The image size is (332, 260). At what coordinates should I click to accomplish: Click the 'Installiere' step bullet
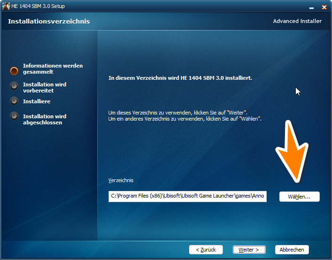tap(14, 101)
